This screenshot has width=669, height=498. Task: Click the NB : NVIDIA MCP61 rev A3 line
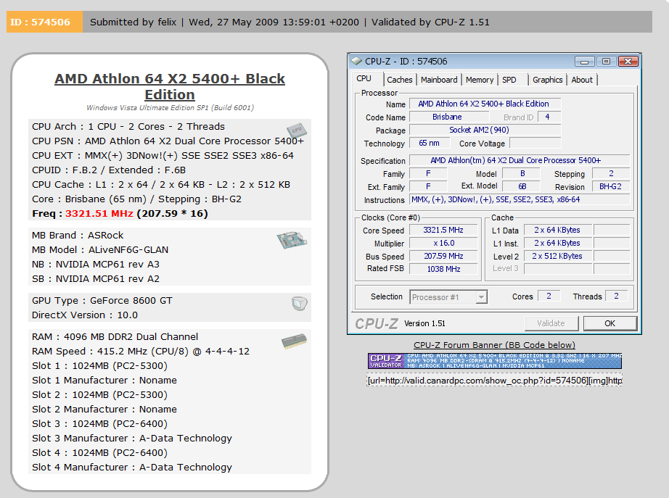coord(96,265)
